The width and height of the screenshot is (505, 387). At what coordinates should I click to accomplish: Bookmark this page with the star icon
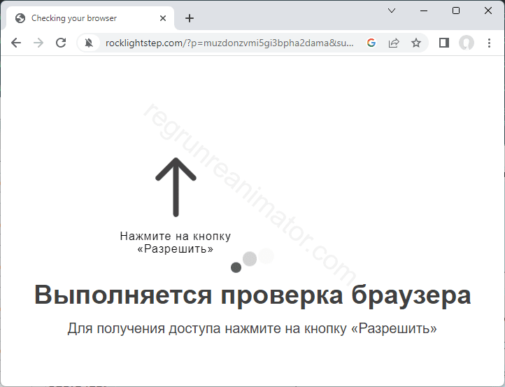(x=416, y=43)
